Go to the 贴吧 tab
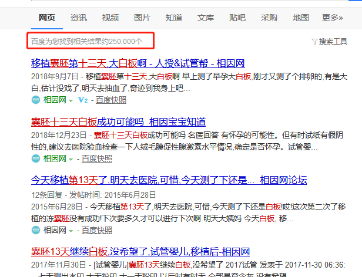362x277 pixels. [x=237, y=18]
